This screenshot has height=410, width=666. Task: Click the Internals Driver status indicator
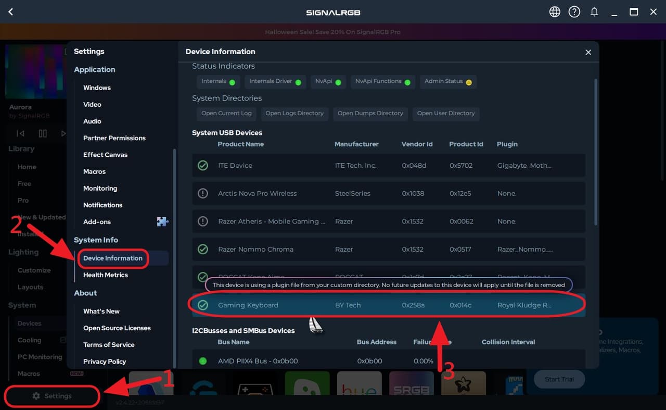[275, 82]
